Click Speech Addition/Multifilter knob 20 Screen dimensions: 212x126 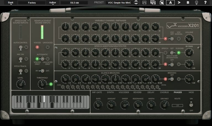tap(155, 65)
